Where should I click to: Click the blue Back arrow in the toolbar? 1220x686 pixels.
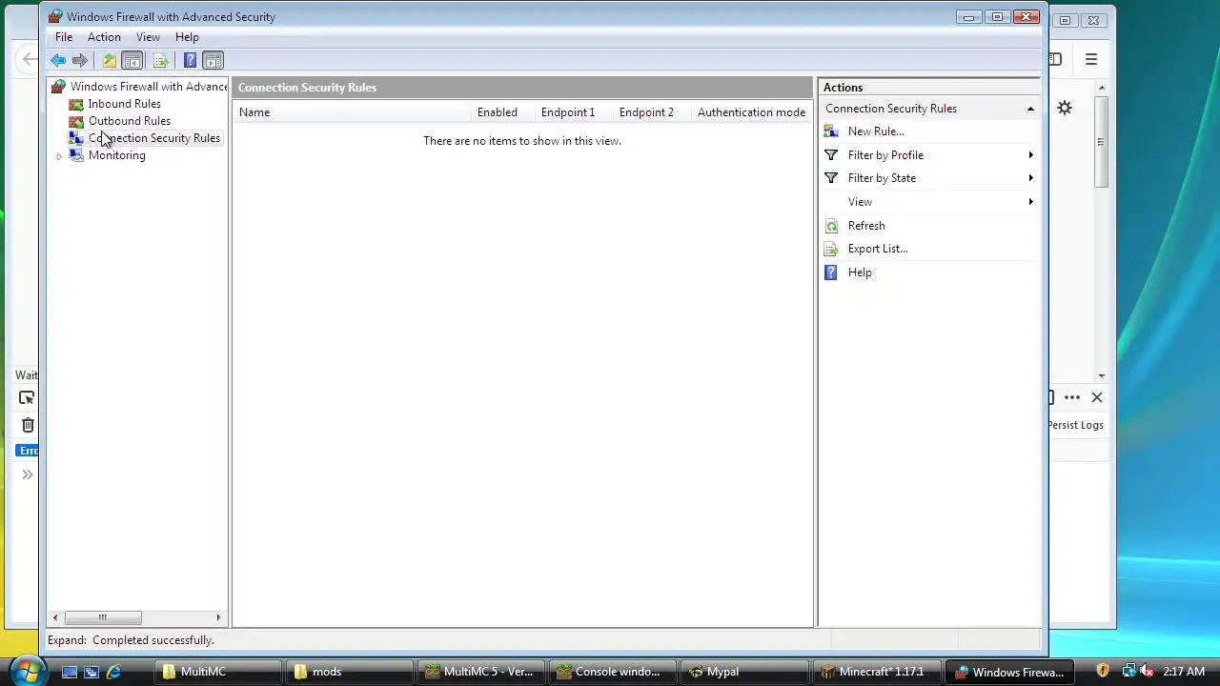(58, 61)
